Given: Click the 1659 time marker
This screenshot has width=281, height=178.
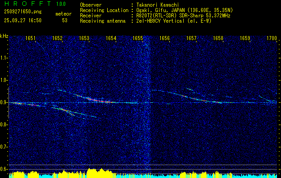Looking at the screenshot, I should [x=245, y=38].
